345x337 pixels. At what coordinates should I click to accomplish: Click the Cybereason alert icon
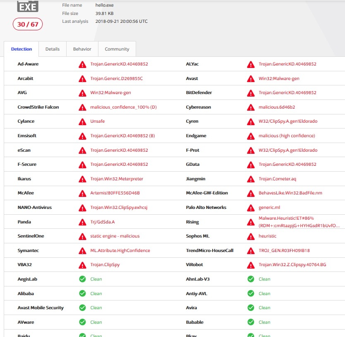tap(251, 107)
